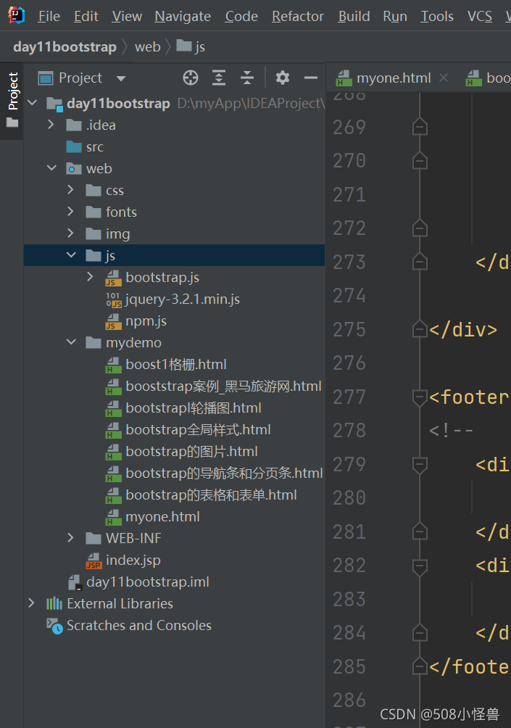The width and height of the screenshot is (511, 728).
Task: Expand External Libraries node
Action: click(x=32, y=603)
